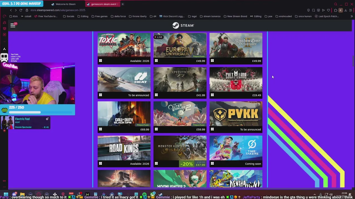Click the padlock site info icon
The height and width of the screenshot is (199, 355).
[x=27, y=10]
